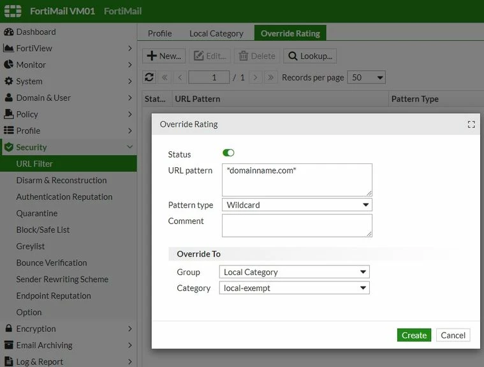This screenshot has width=484, height=367.
Task: Go to previous page arrow
Action: pyautogui.click(x=180, y=77)
